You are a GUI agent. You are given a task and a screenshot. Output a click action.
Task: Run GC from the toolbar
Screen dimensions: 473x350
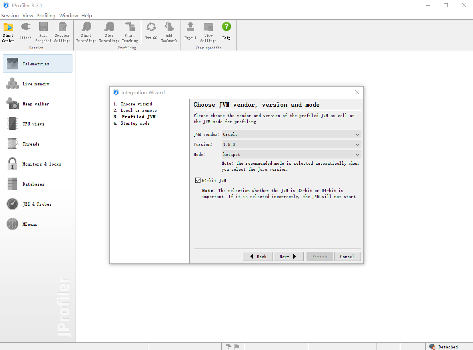151,31
